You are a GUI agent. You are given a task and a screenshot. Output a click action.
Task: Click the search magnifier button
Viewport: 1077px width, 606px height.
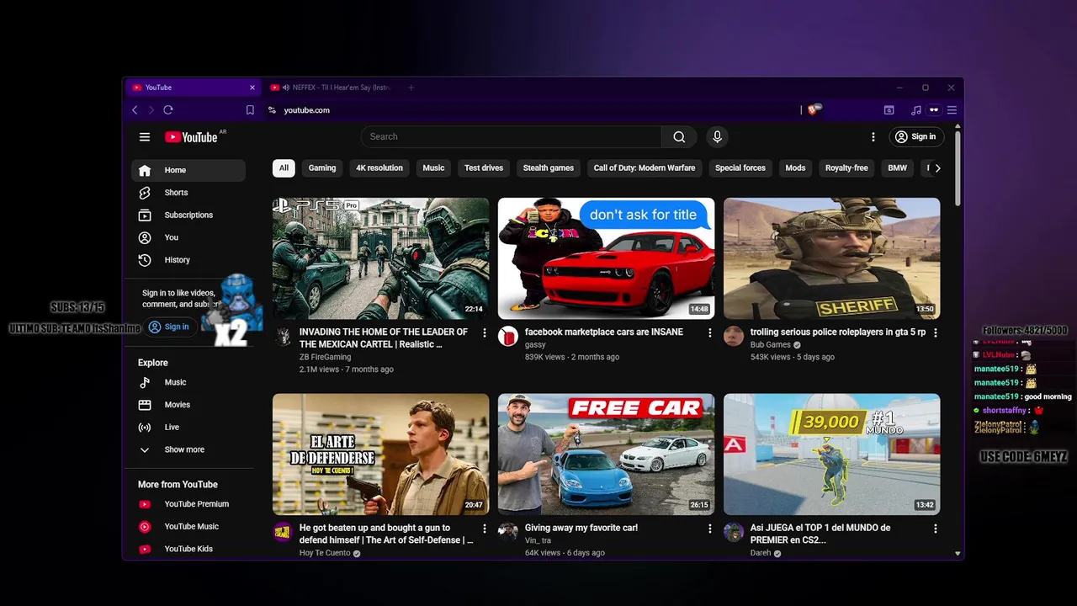click(679, 136)
